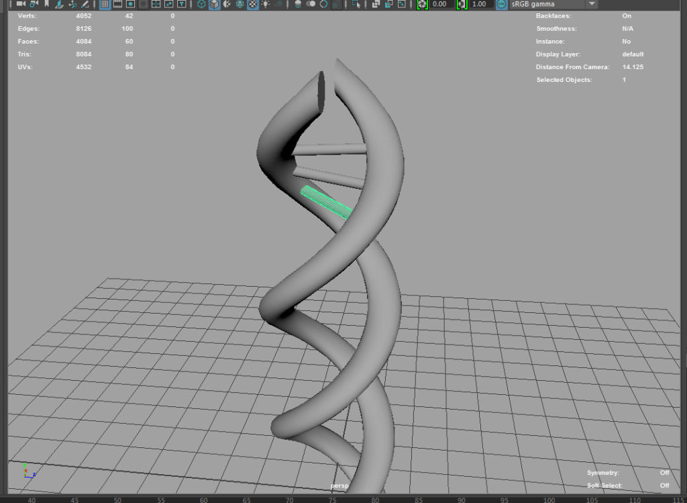Click the Image Plane icon
The width and height of the screenshot is (687, 503).
(x=59, y=4)
